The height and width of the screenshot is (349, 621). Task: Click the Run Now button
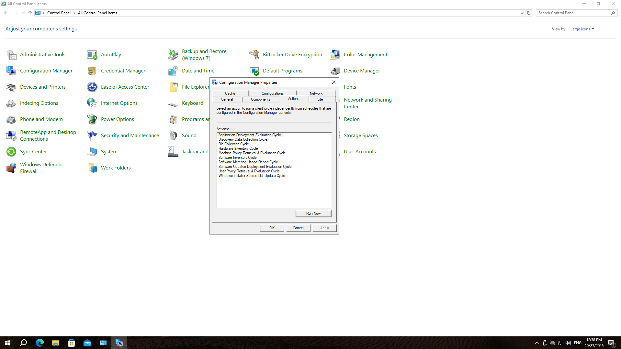pyautogui.click(x=313, y=213)
